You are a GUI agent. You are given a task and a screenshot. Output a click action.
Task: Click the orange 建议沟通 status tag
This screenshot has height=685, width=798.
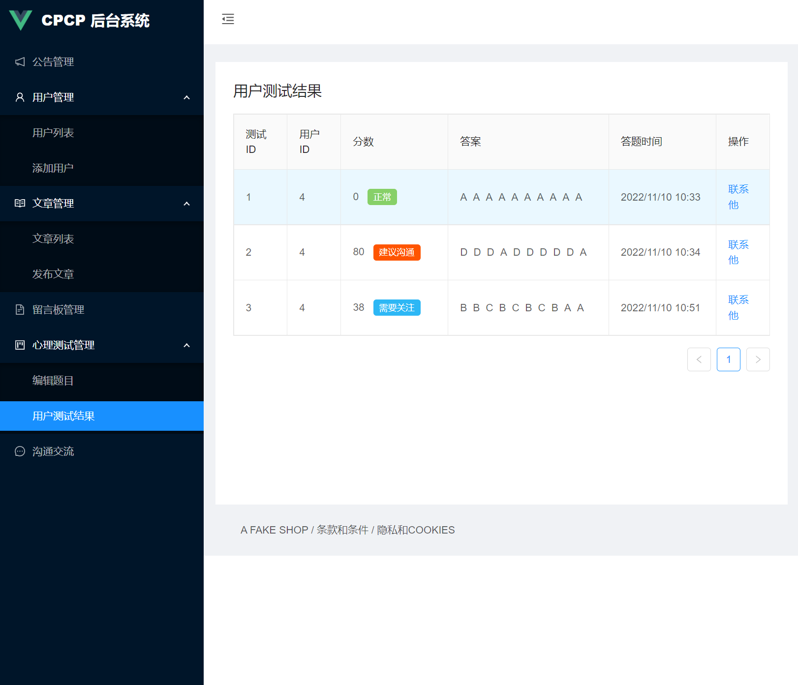(x=397, y=252)
